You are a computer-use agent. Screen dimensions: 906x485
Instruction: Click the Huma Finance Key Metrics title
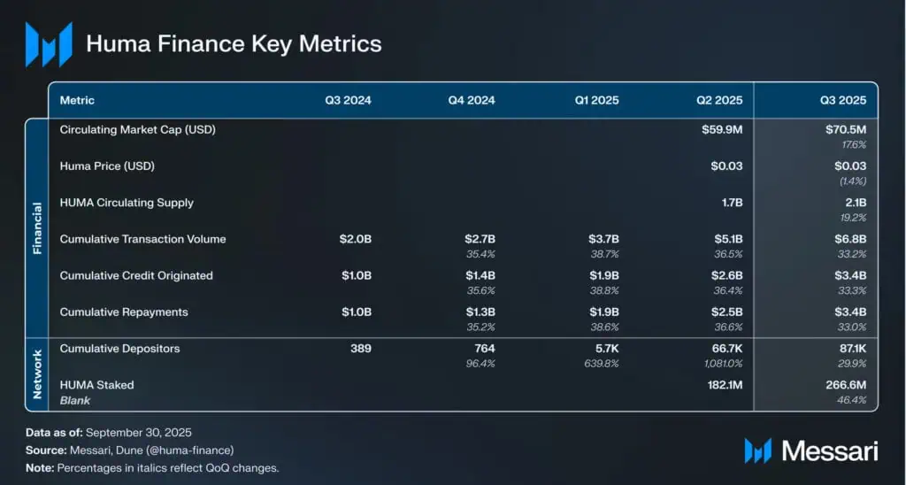click(x=234, y=43)
